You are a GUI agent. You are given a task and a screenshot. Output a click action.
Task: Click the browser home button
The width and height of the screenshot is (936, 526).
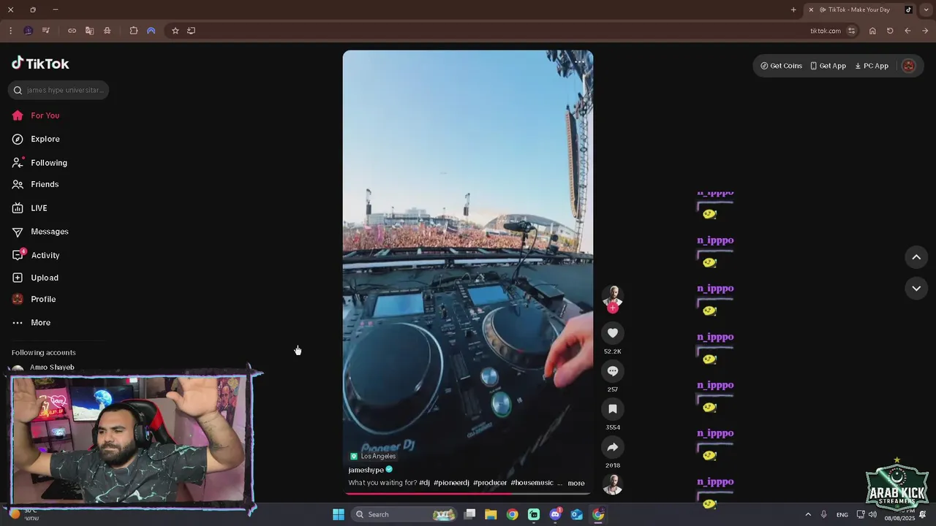[872, 31]
